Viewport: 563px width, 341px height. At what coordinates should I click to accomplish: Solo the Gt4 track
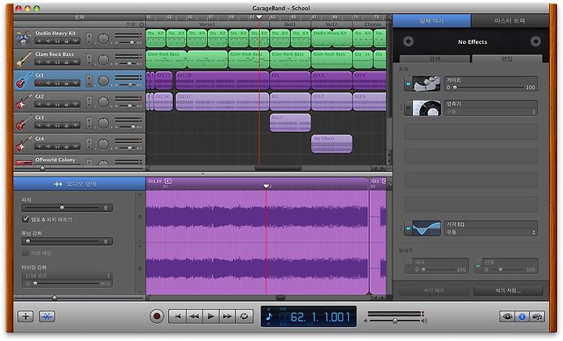57,146
